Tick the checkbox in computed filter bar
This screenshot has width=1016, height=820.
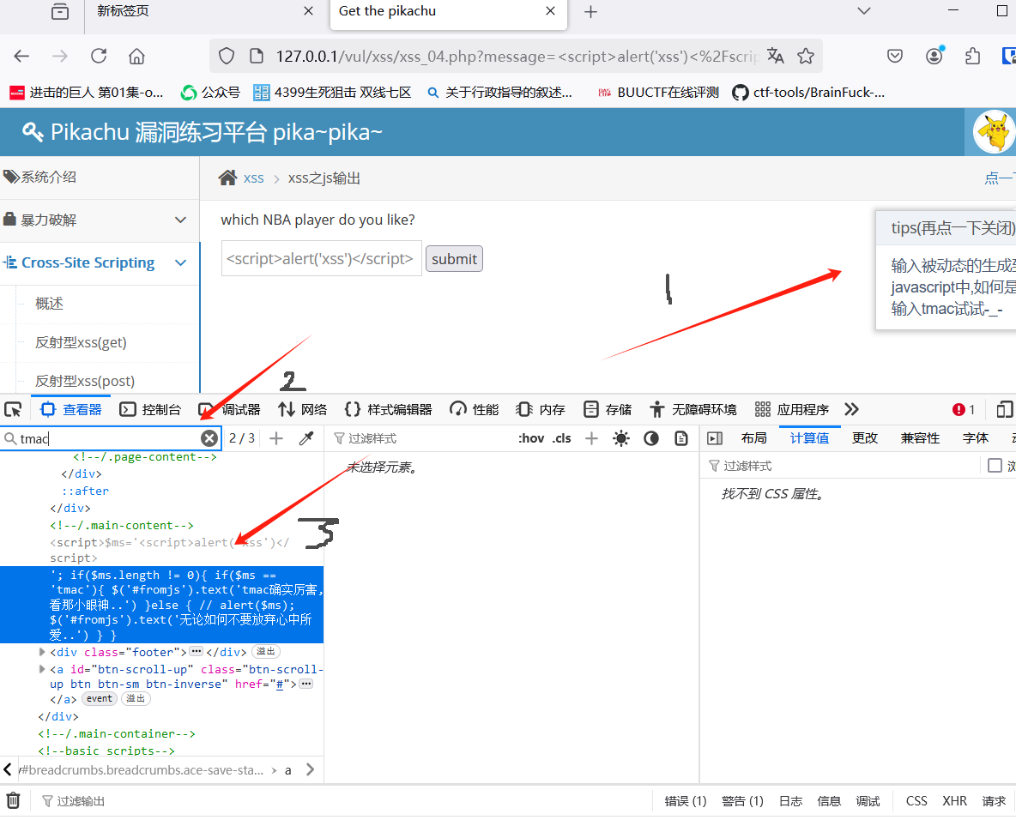995,466
